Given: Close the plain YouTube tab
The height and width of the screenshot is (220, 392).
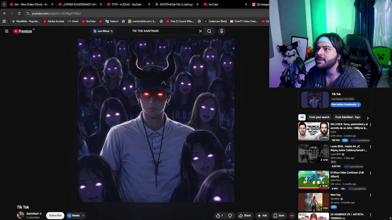Looking at the screenshot, I should pos(246,4).
